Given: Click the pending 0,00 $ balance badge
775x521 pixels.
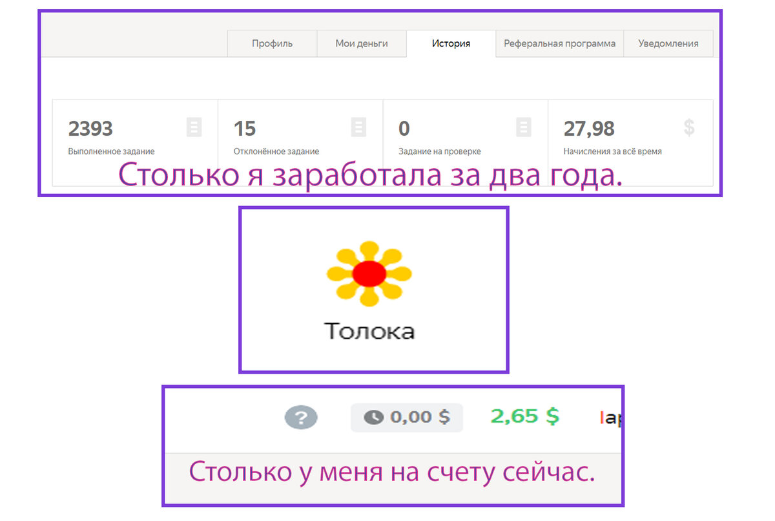Looking at the screenshot, I should point(407,418).
